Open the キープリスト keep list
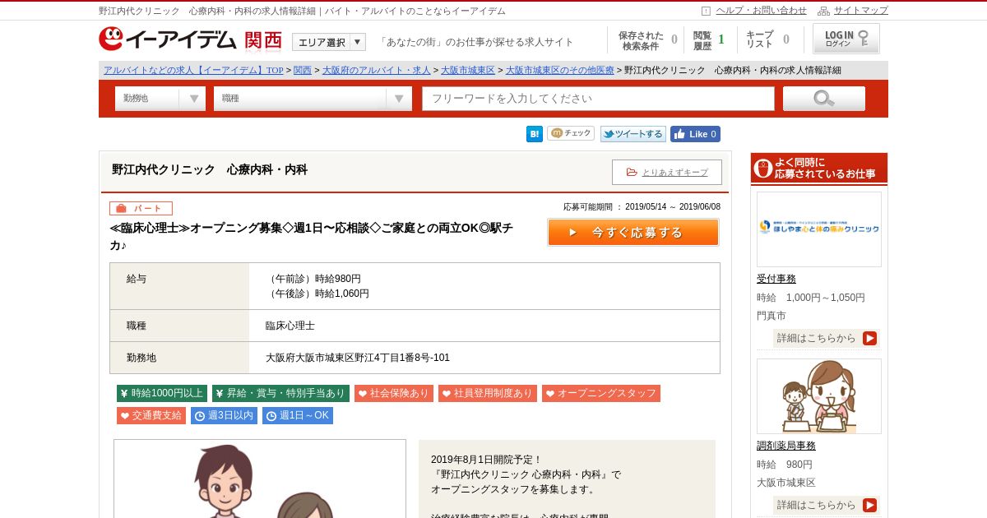 click(767, 40)
